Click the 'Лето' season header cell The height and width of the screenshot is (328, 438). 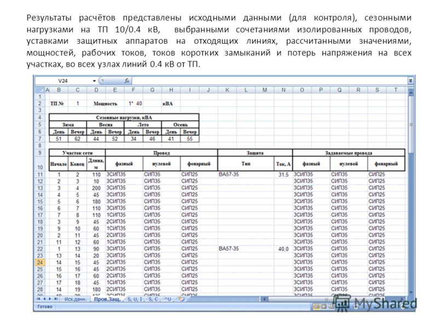[x=143, y=125]
